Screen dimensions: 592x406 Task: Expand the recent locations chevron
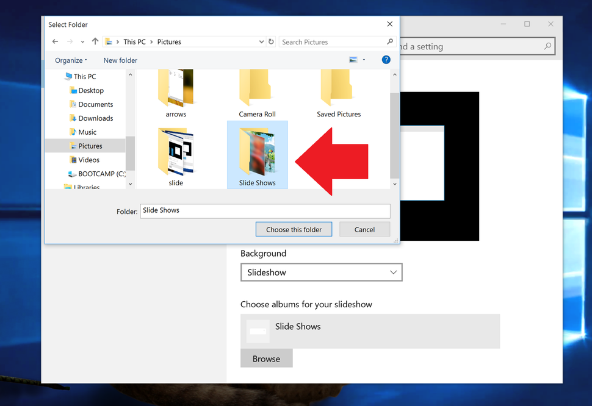(x=82, y=41)
